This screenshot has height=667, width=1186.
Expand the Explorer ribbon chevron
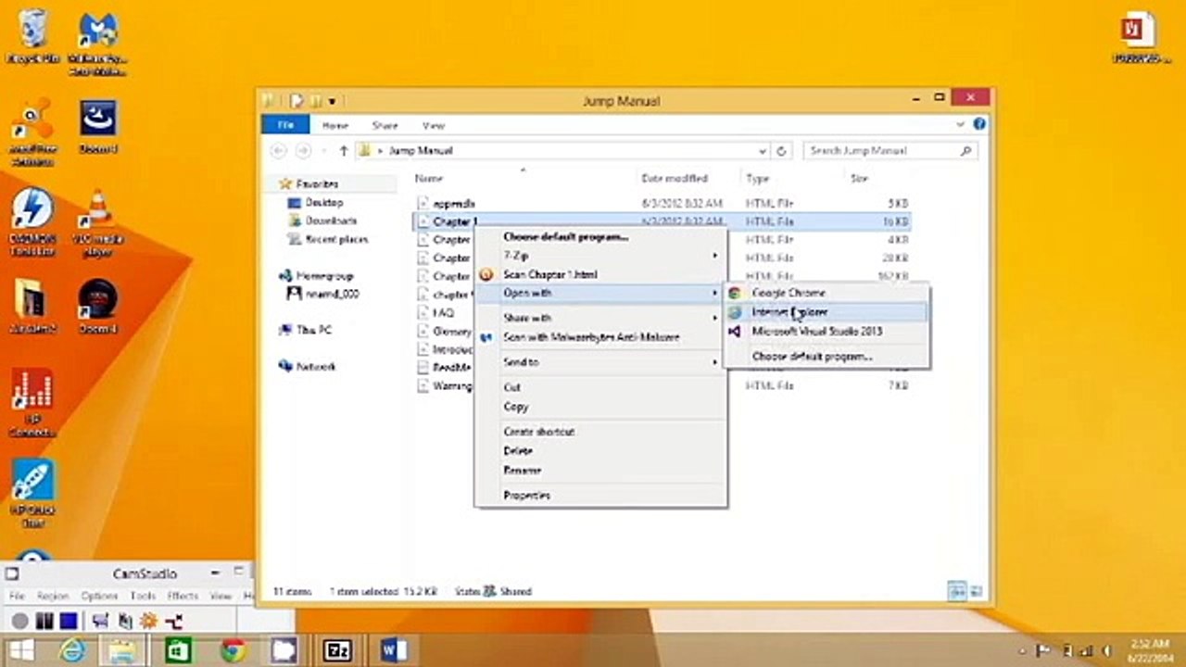961,124
